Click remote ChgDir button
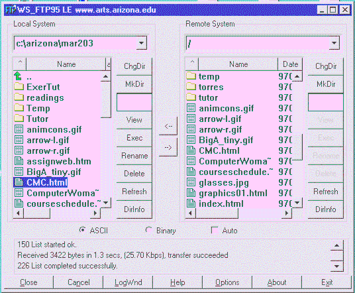This screenshot has width=355, height=293. (x=326, y=66)
